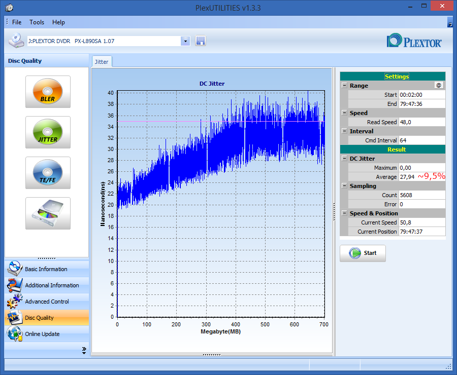
Task: Click the Current Position value 79:47:37
Action: pyautogui.click(x=422, y=232)
